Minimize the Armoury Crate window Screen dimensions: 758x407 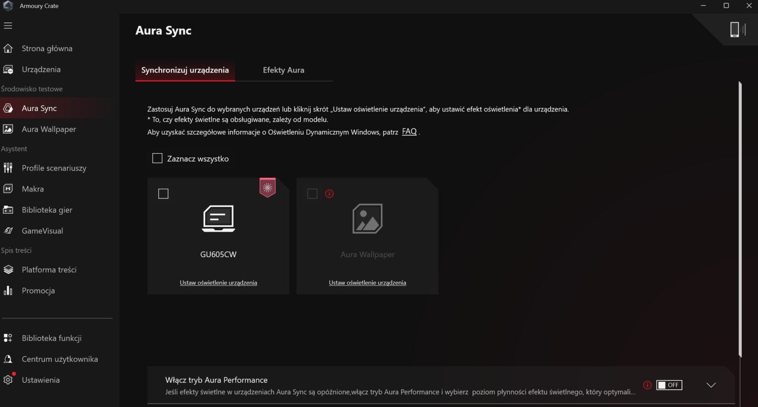click(703, 6)
